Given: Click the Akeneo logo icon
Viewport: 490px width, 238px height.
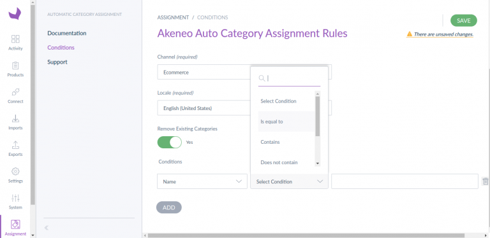Looking at the screenshot, I should [x=15, y=14].
